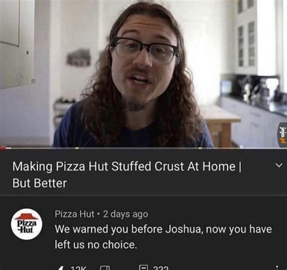The image size is (287, 270).
Task: Seek near the progress bar's gray middle section
Action: tap(138, 148)
